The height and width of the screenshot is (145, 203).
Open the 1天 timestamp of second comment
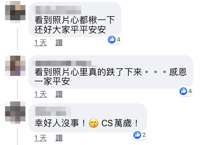(41, 94)
